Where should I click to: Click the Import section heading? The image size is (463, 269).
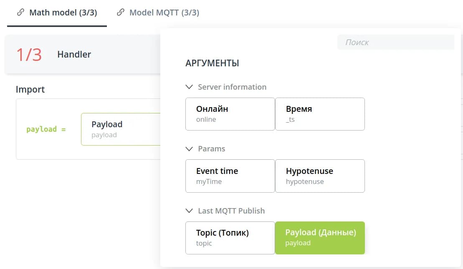coord(30,89)
